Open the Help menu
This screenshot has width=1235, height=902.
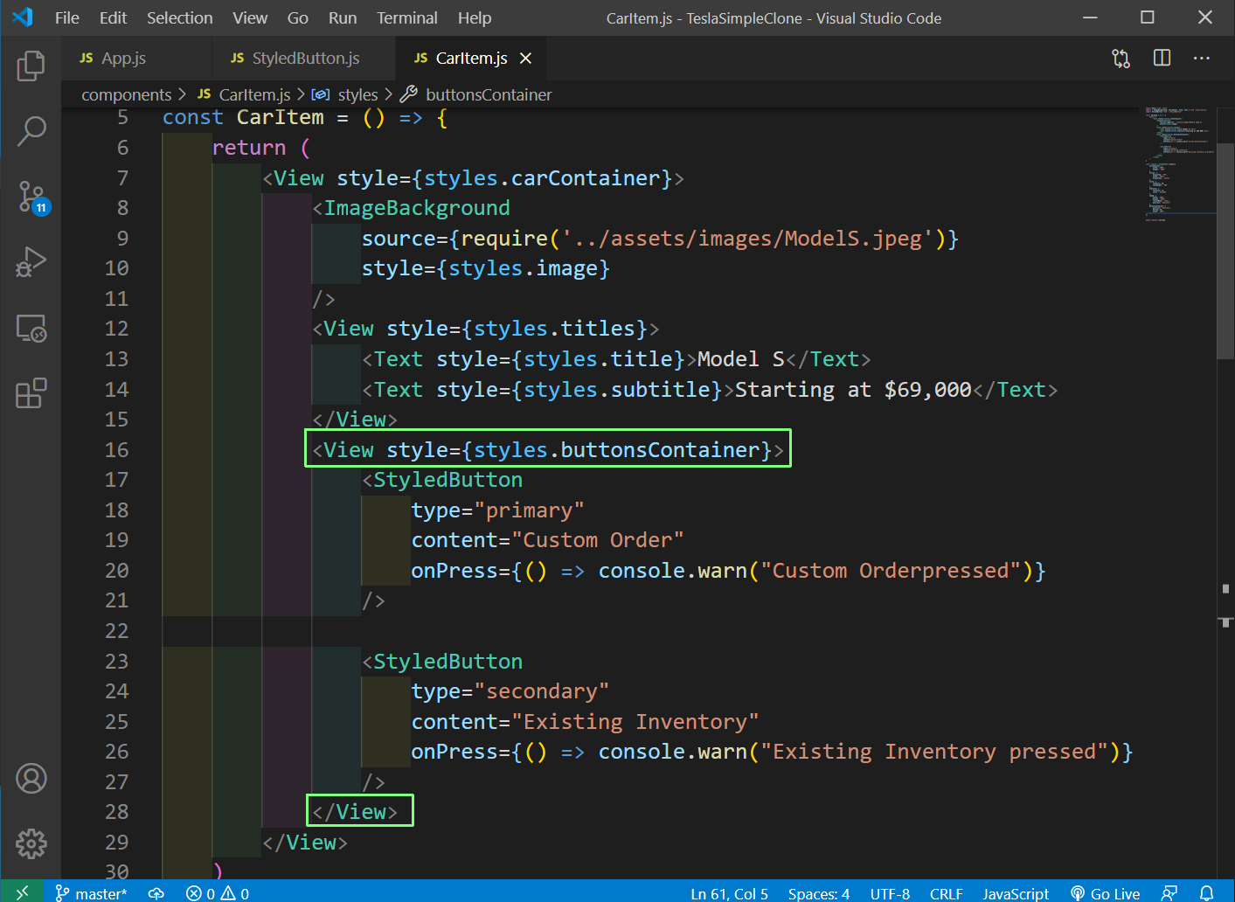pos(475,17)
